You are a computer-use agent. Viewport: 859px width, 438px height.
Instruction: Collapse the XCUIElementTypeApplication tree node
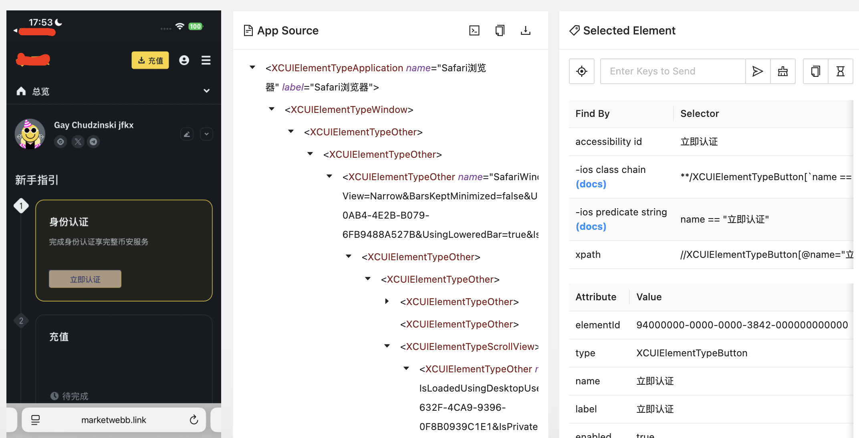[x=252, y=67]
